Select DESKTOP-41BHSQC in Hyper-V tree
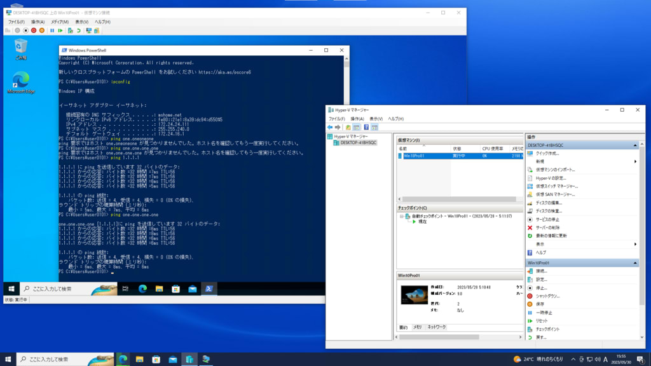This screenshot has height=366, width=651. tap(359, 143)
